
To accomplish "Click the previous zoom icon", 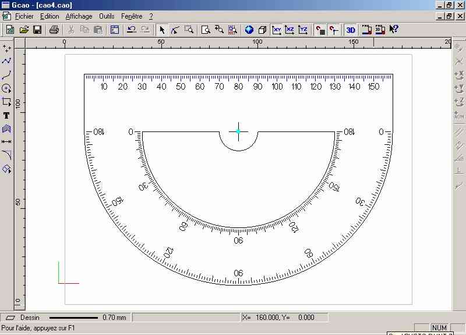I will [220, 30].
